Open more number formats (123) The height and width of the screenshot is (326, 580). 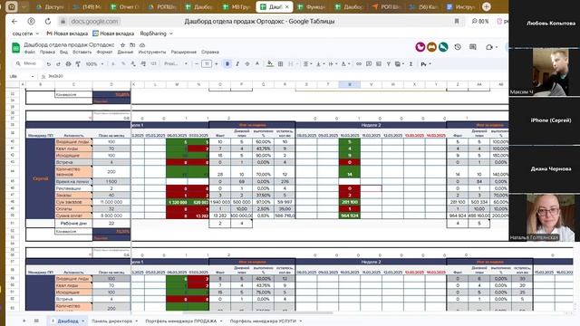coord(153,64)
